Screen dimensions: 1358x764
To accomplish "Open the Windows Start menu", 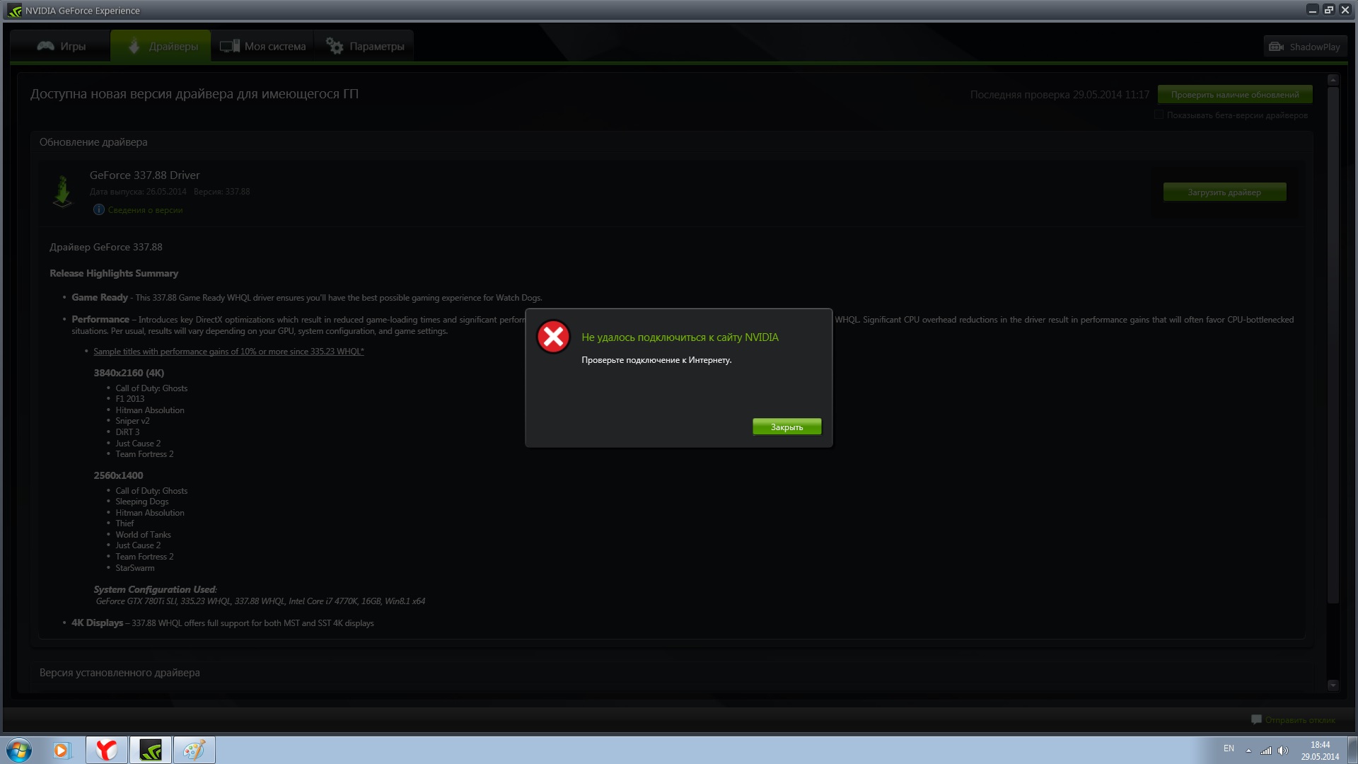I will 19,750.
